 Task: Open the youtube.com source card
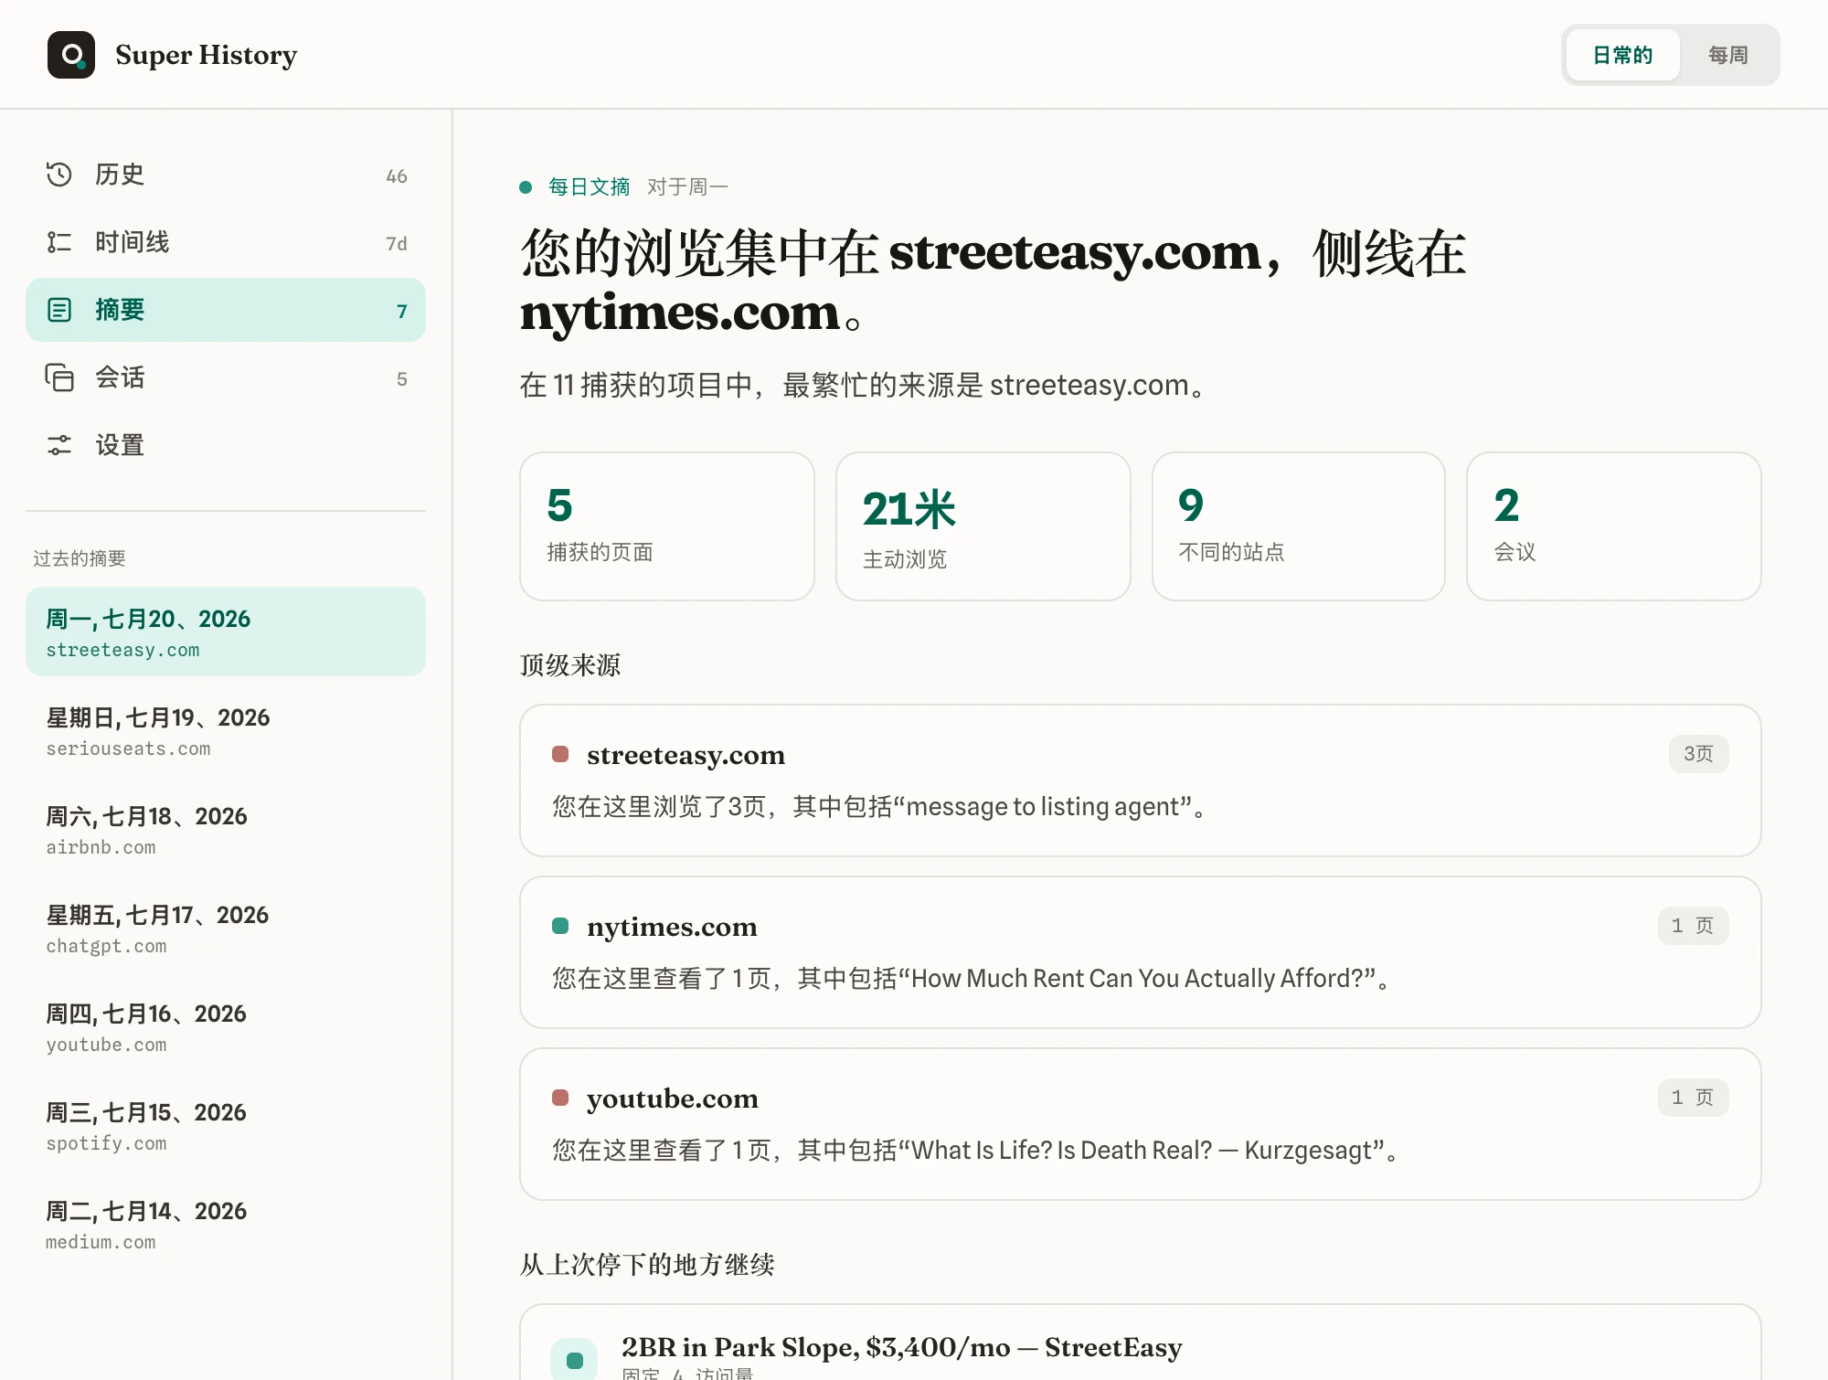pos(1140,1124)
